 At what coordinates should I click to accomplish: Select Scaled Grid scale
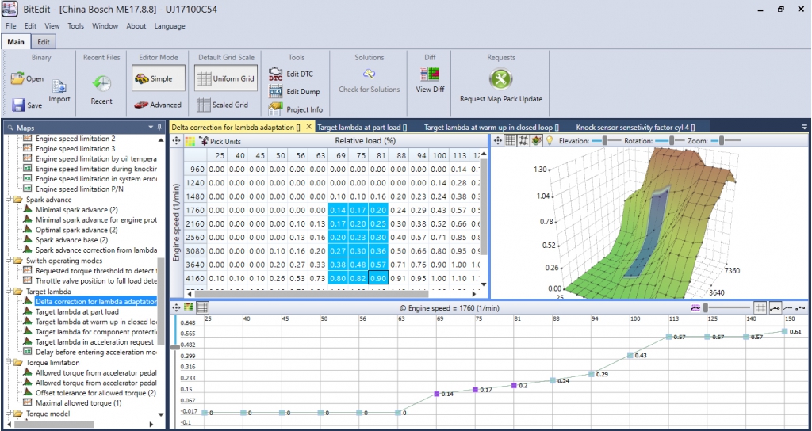point(223,105)
